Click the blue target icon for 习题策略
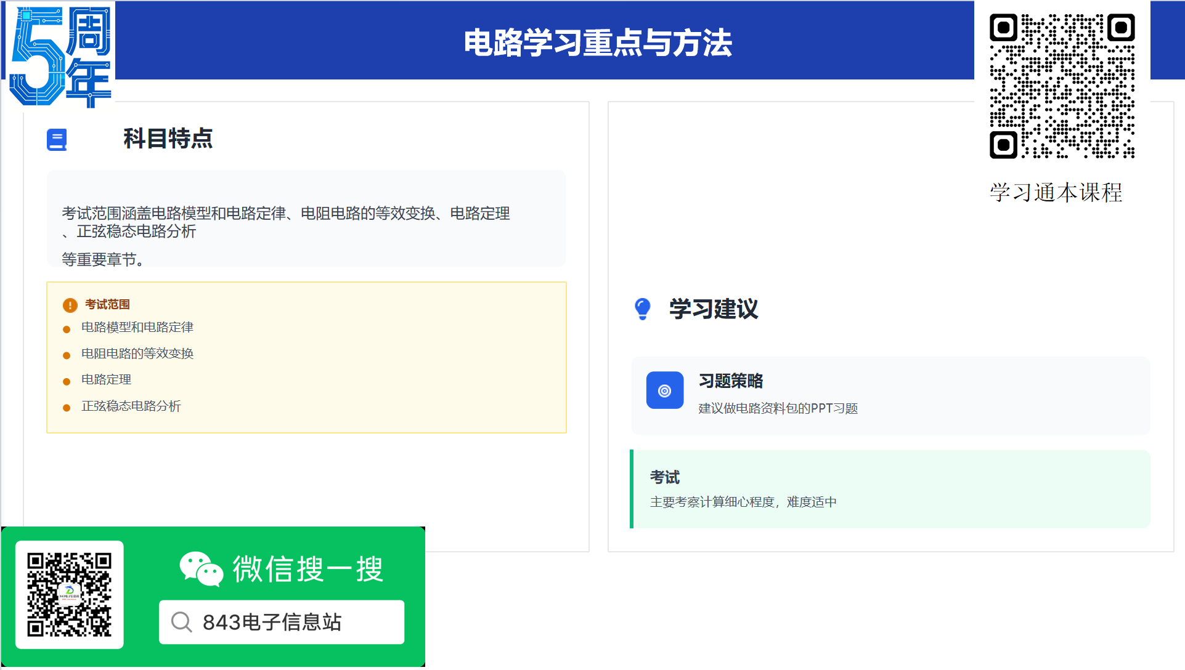The image size is (1185, 670). [x=664, y=390]
